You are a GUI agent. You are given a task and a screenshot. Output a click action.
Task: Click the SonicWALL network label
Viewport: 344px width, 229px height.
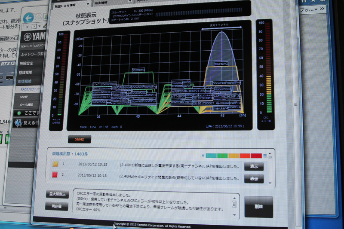105,84
